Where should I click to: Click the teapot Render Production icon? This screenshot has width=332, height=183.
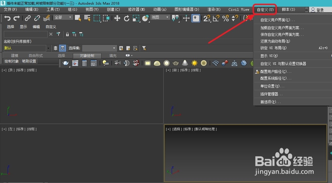66,63
